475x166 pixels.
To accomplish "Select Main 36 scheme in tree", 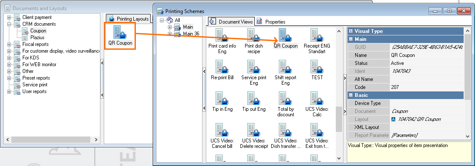I will tap(191, 34).
